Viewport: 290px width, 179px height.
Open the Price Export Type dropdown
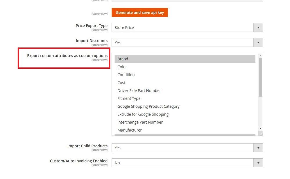[187, 28]
